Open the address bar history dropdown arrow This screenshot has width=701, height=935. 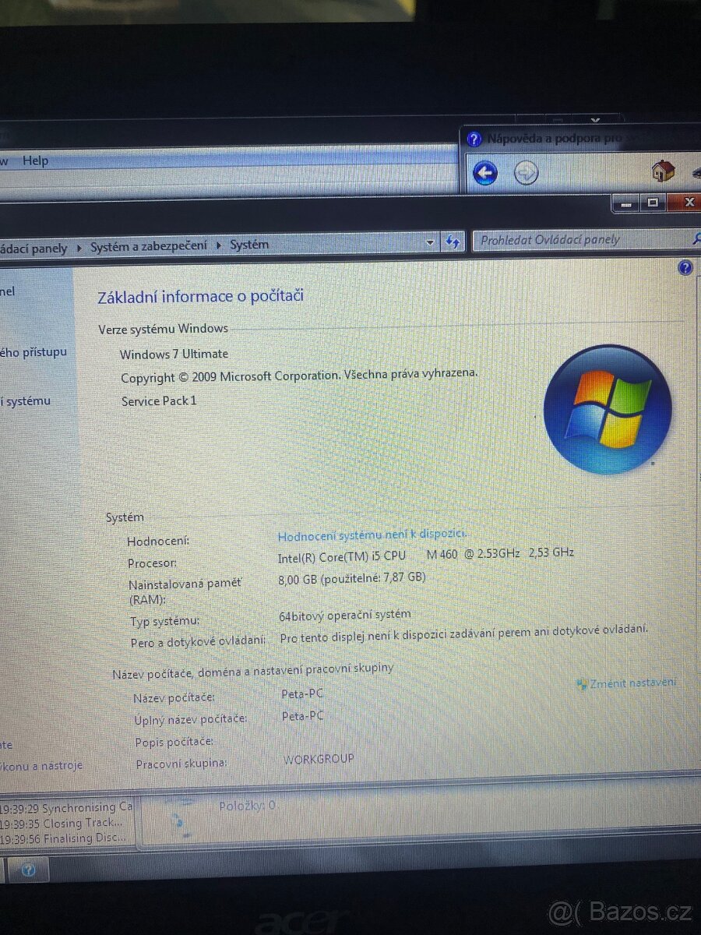430,243
